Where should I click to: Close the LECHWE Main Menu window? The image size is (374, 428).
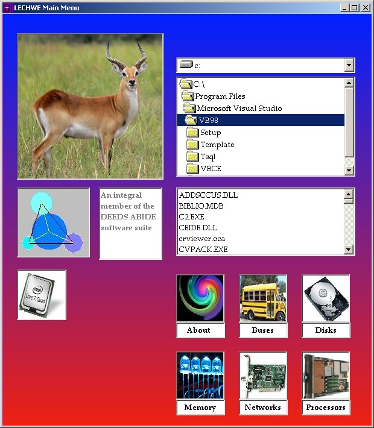(x=366, y=8)
